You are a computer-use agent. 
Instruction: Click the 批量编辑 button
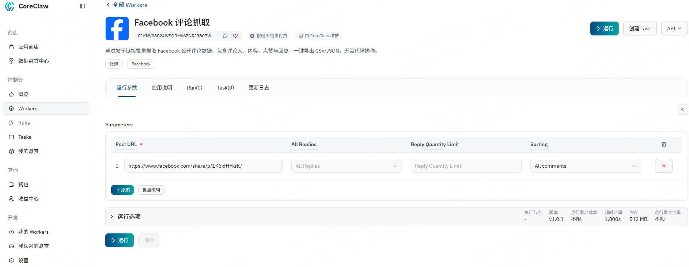click(151, 190)
